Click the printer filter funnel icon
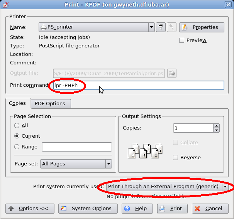 pyautogui.click(x=161, y=27)
